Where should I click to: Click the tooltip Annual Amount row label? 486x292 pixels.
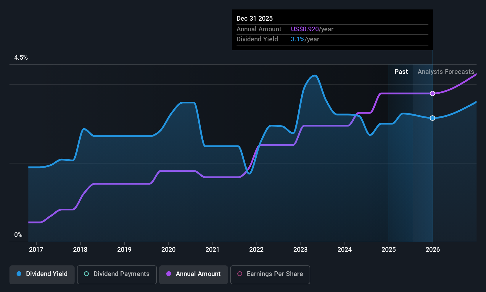point(259,29)
